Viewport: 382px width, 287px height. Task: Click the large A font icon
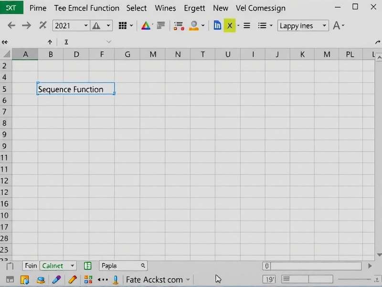coord(337,26)
